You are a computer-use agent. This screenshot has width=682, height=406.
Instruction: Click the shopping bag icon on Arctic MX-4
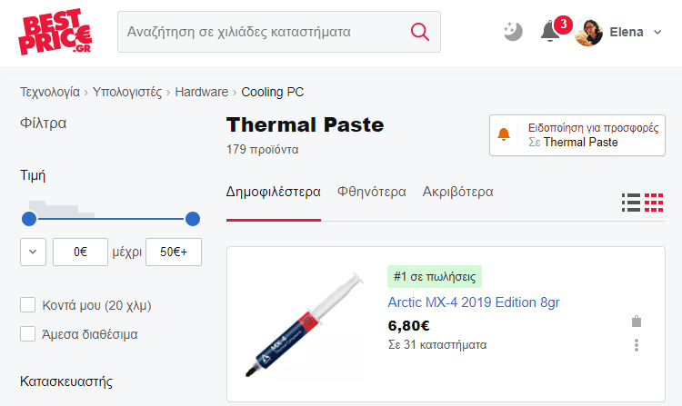tap(637, 322)
